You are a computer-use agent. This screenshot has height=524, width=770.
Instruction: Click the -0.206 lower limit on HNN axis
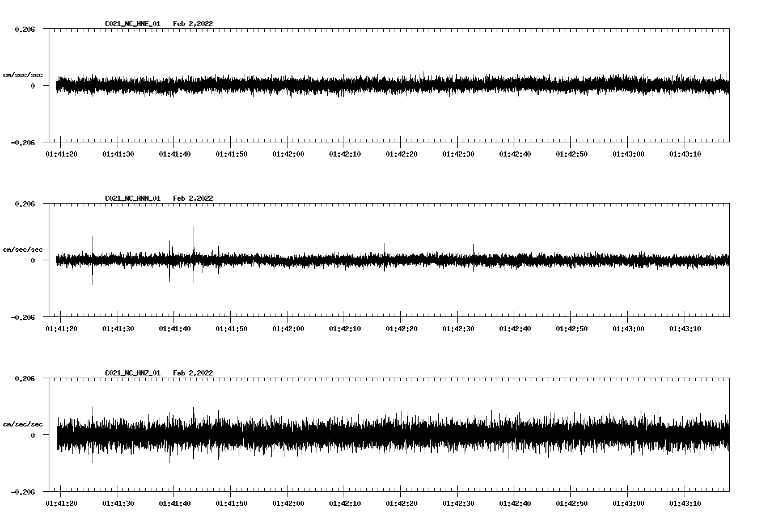[23, 318]
